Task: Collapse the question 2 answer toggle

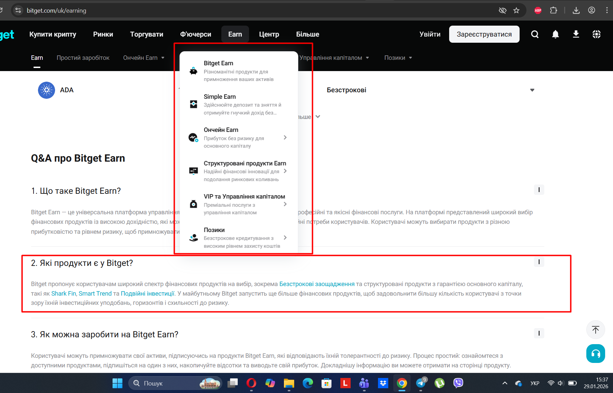Action: [539, 262]
